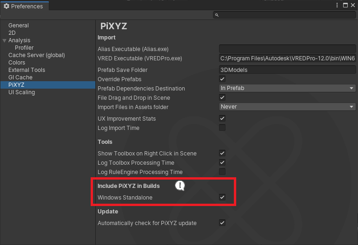Open the Colors preferences
358x245 pixels.
pyautogui.click(x=17, y=63)
